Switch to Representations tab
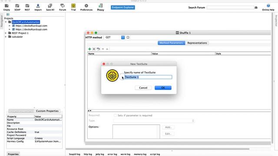278x156 pixels. [197, 43]
